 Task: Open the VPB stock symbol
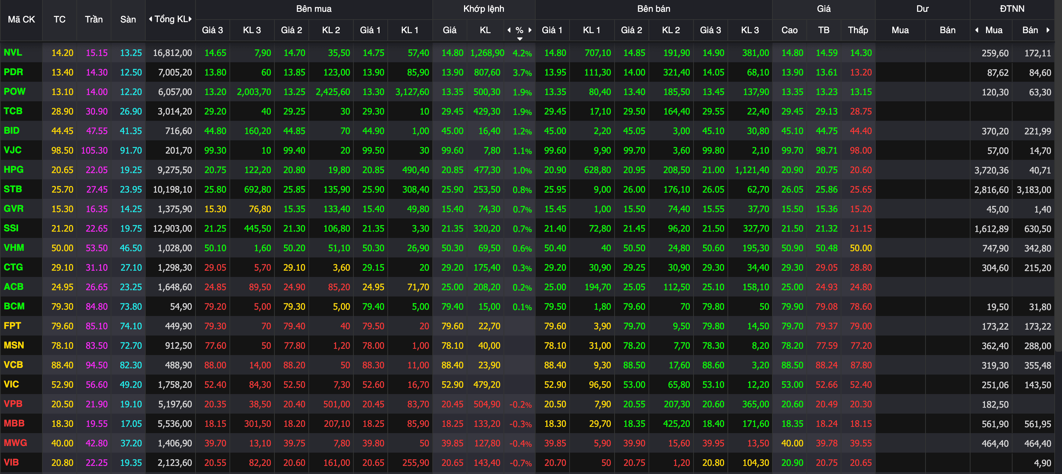[13, 404]
